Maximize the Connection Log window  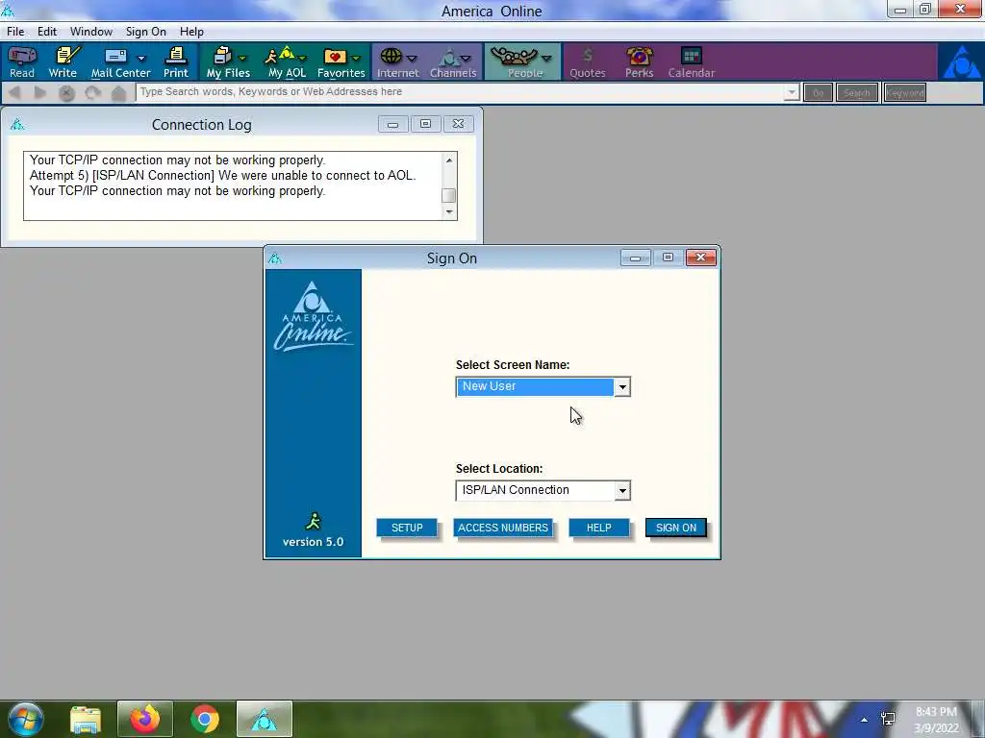pyautogui.click(x=425, y=124)
